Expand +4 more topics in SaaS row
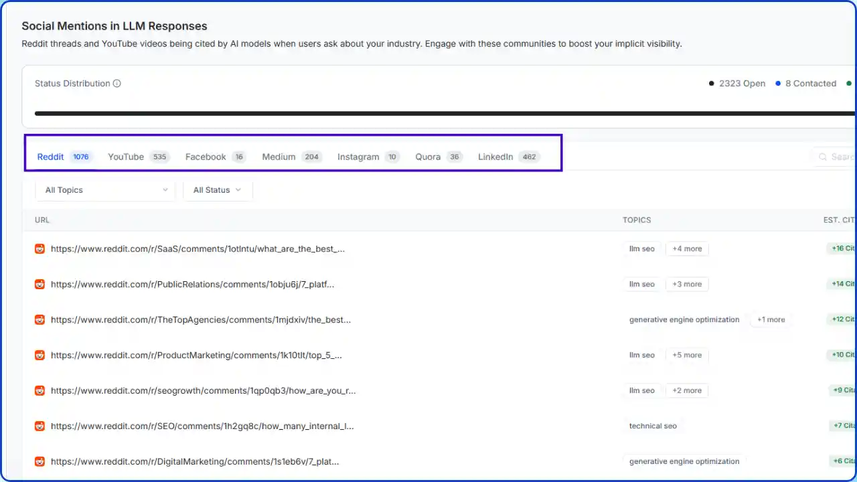857x482 pixels. 687,248
